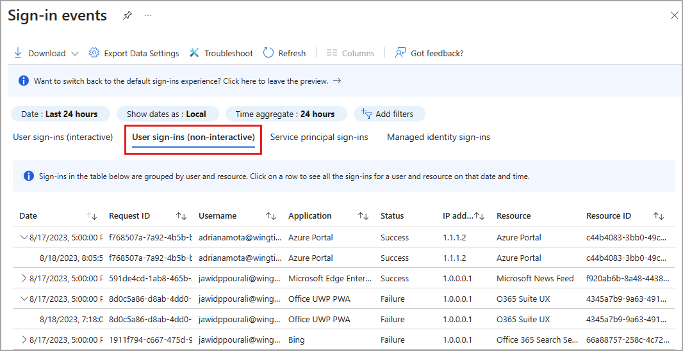Click the Troubleshoot tools icon
Image resolution: width=683 pixels, height=351 pixels.
[x=194, y=53]
